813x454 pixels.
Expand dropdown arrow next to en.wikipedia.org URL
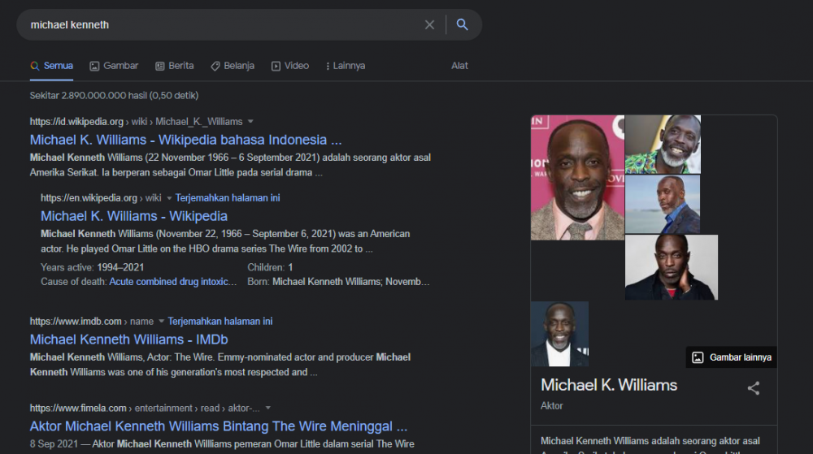tap(169, 198)
